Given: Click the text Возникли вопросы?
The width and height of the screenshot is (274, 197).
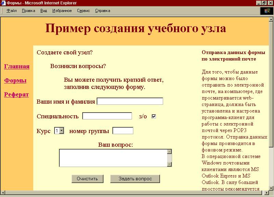Looking at the screenshot, I should [78, 66].
